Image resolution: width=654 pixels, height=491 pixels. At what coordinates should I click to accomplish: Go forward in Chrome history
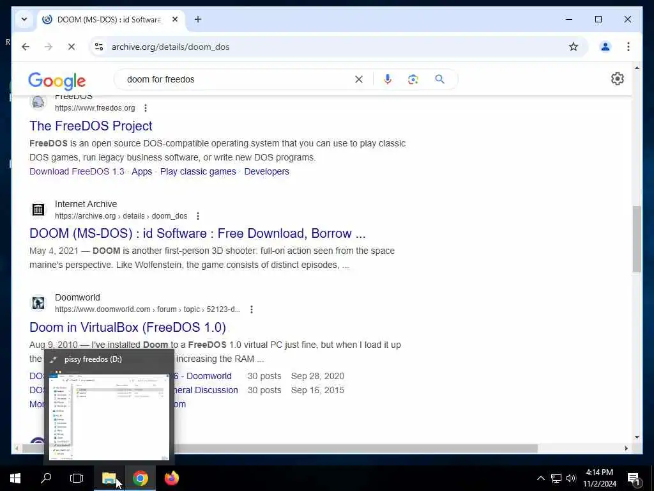[49, 47]
